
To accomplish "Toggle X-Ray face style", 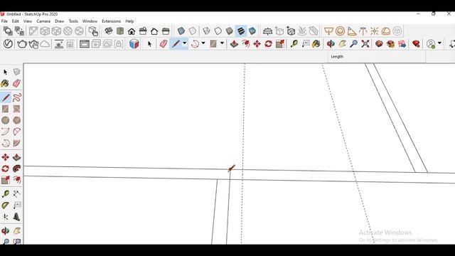I will [x=181, y=31].
